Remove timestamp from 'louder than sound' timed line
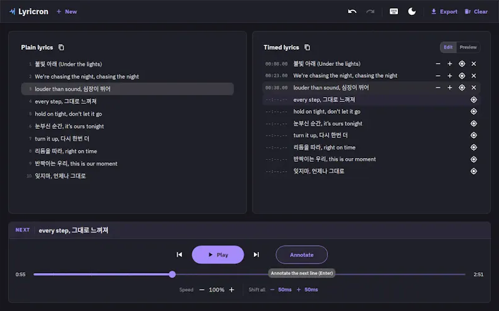499x311 pixels. click(x=473, y=88)
